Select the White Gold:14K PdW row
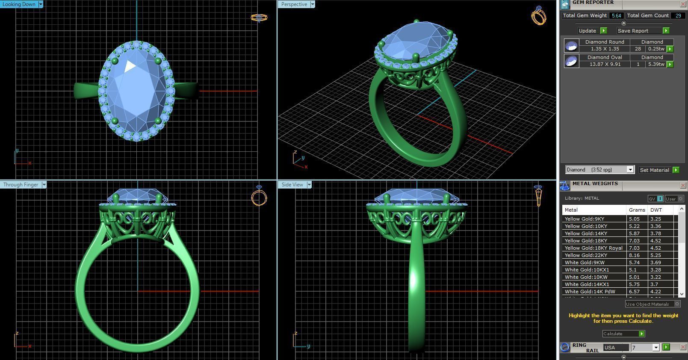688x360 pixels. click(x=620, y=292)
